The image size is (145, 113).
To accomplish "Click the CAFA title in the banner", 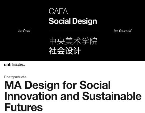I will point(58,11).
